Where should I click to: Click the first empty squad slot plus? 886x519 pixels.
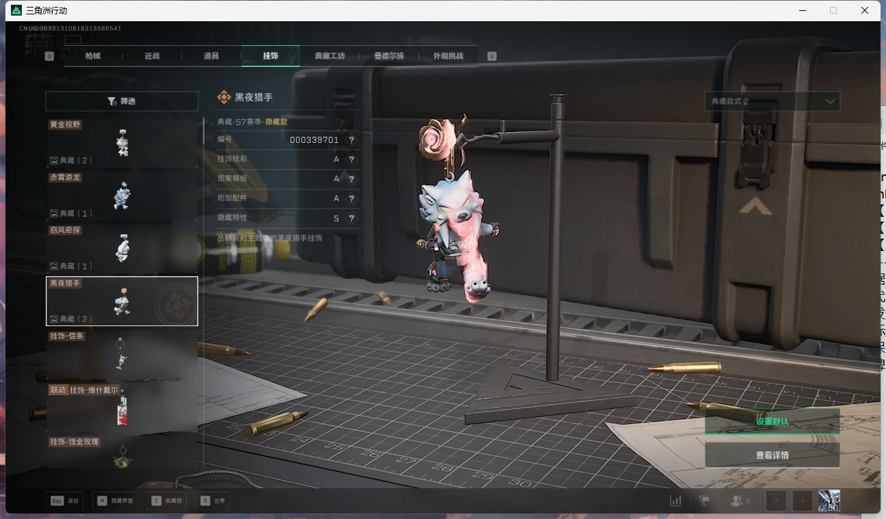[x=775, y=501]
